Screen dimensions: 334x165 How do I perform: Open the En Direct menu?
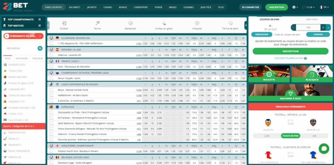coord(75,7)
